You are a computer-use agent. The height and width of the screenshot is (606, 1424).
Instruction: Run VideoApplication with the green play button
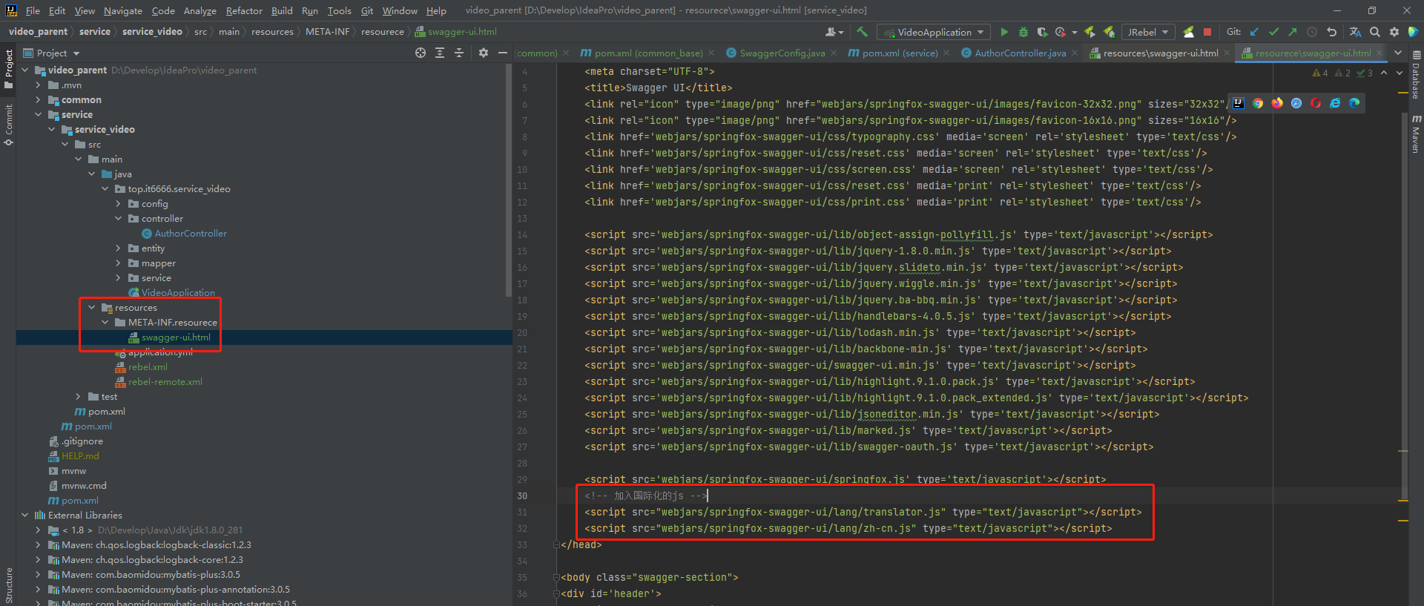coord(1004,32)
